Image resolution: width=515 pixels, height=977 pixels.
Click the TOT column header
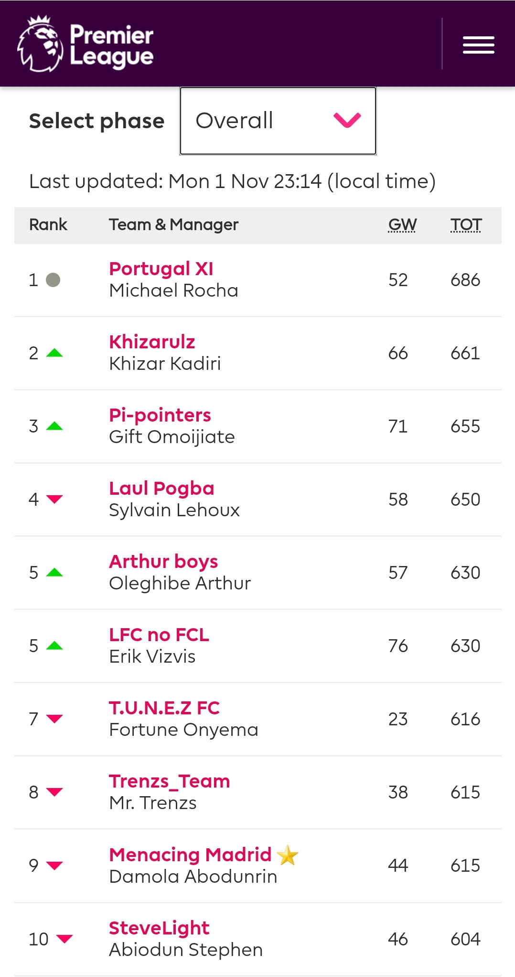[x=466, y=224]
